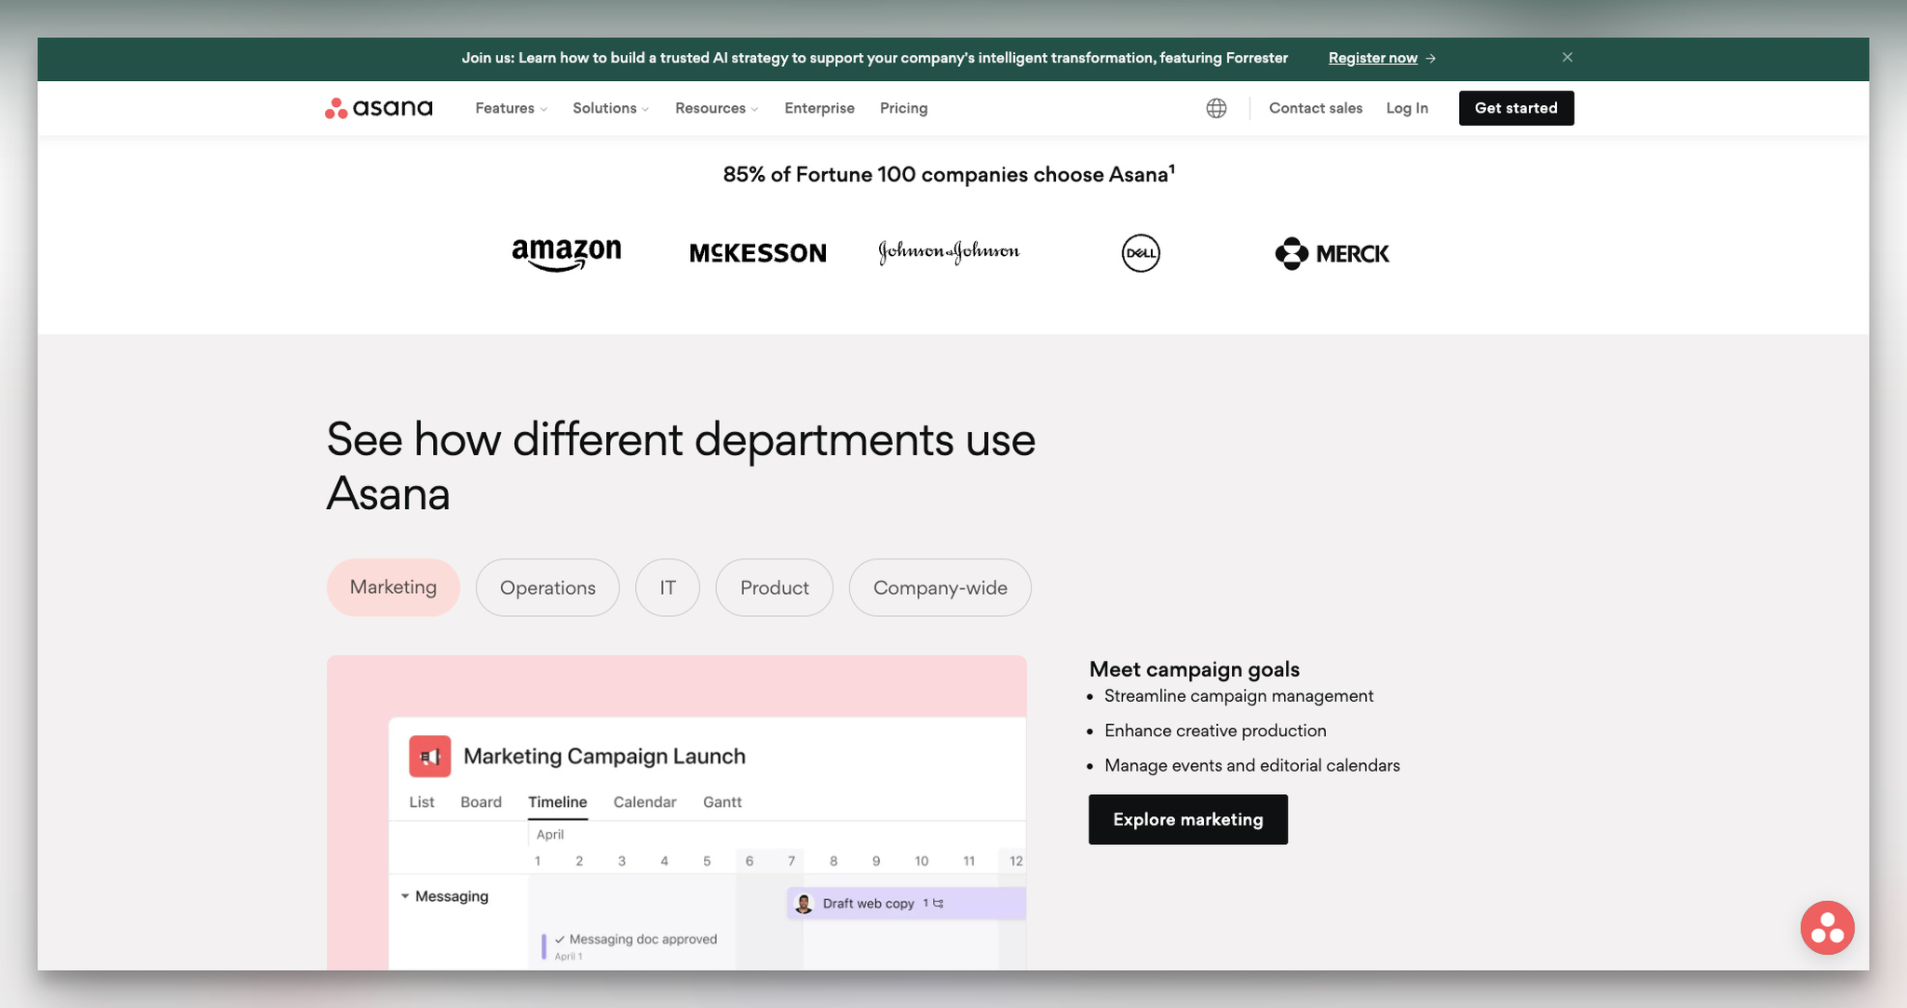Open the Asana logo home link

[378, 108]
